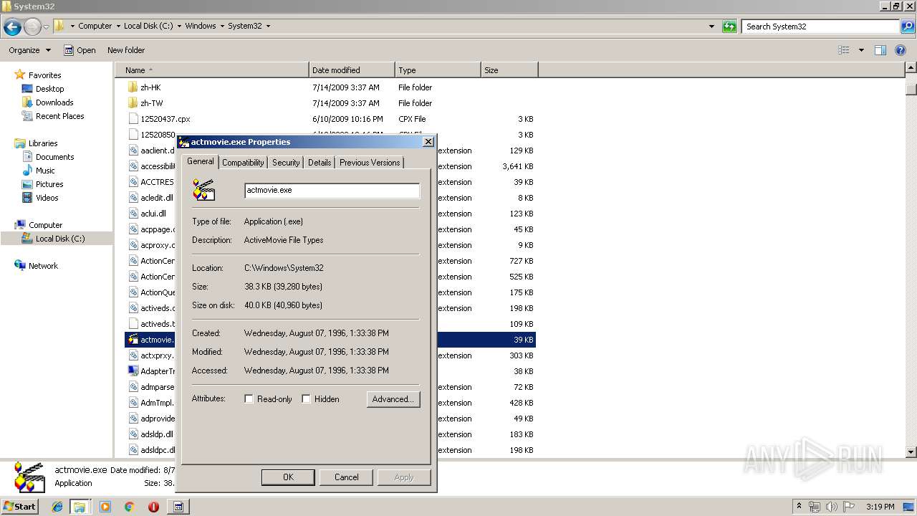Cancel the actmovie.exe Properties dialog
Image resolution: width=917 pixels, height=516 pixels.
[346, 477]
